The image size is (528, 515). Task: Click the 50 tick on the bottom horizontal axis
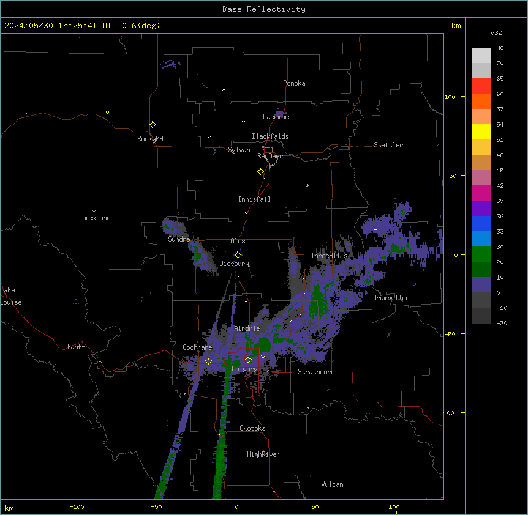click(315, 506)
